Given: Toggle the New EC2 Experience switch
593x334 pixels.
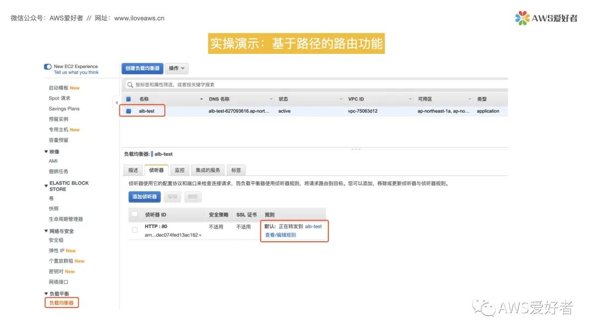Looking at the screenshot, I should pyautogui.click(x=48, y=66).
